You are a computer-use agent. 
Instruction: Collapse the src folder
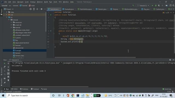7,17
